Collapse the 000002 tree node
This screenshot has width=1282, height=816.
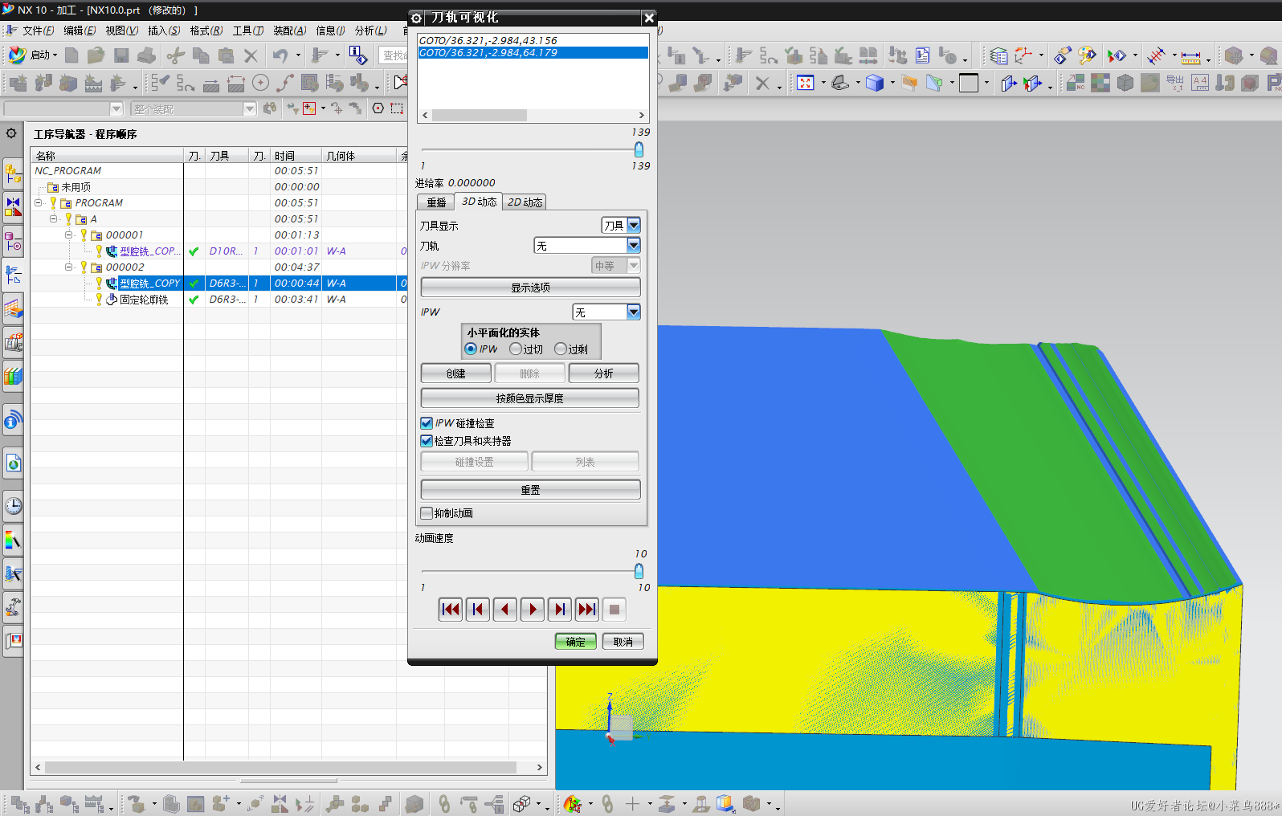68,267
